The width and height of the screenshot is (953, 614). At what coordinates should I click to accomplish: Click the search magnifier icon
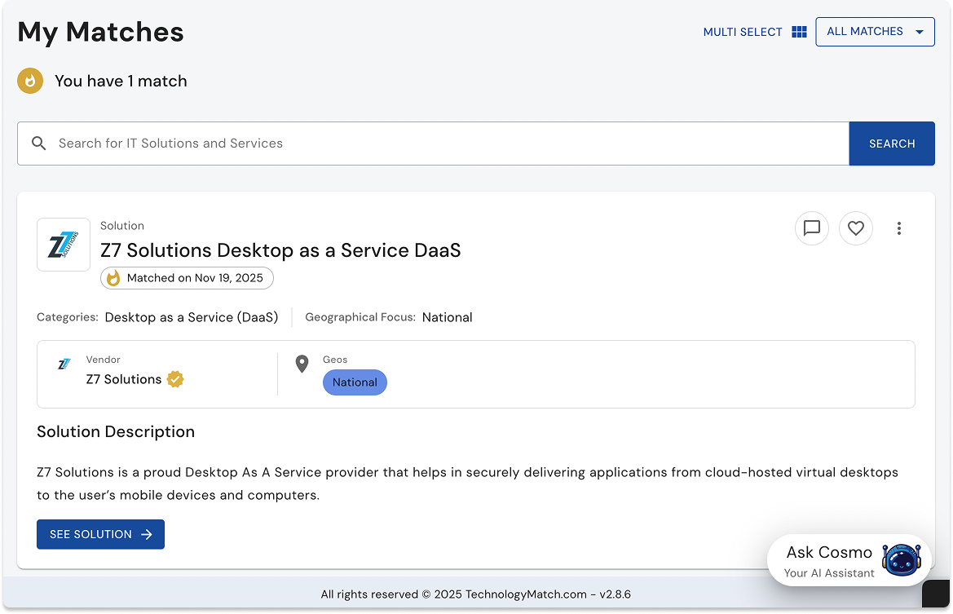pyautogui.click(x=39, y=144)
